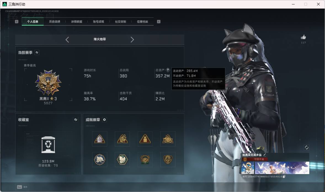Select the gold bar triangle badge

(145, 139)
